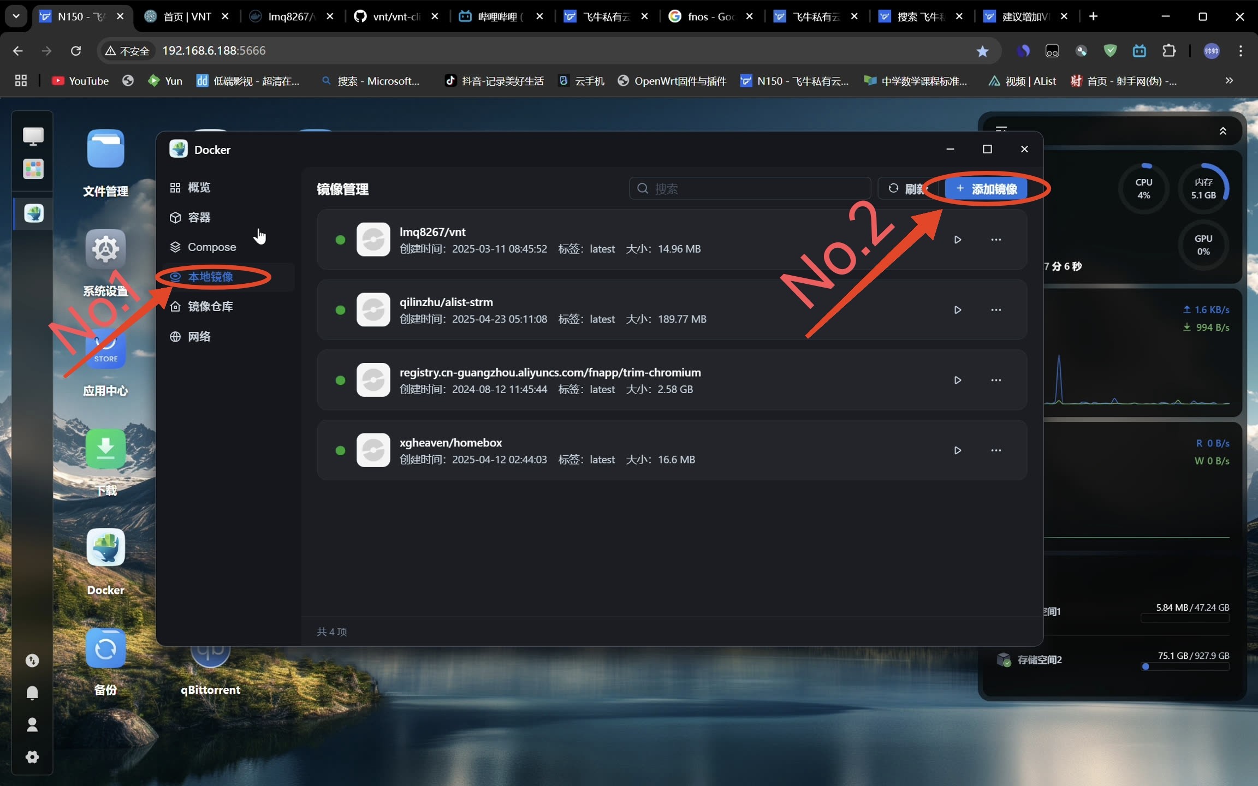Click CPU 4% gauge
The height and width of the screenshot is (786, 1258).
click(x=1144, y=189)
